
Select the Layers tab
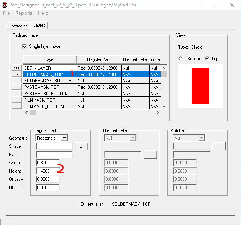(39, 25)
